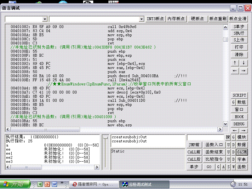Click the G button beside 模块
The height and width of the screenshot is (189, 252).
[233, 137]
